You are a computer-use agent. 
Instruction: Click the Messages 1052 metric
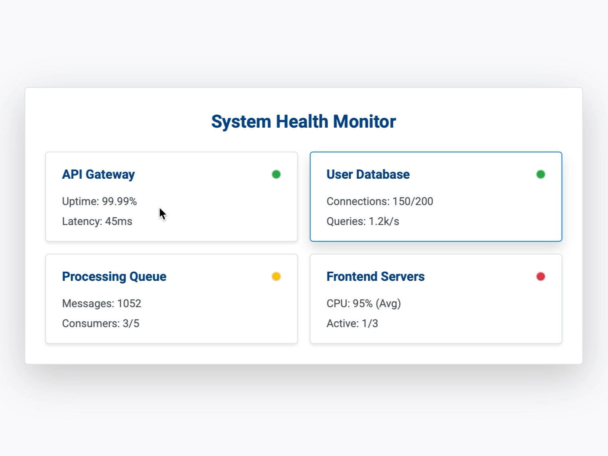click(101, 303)
